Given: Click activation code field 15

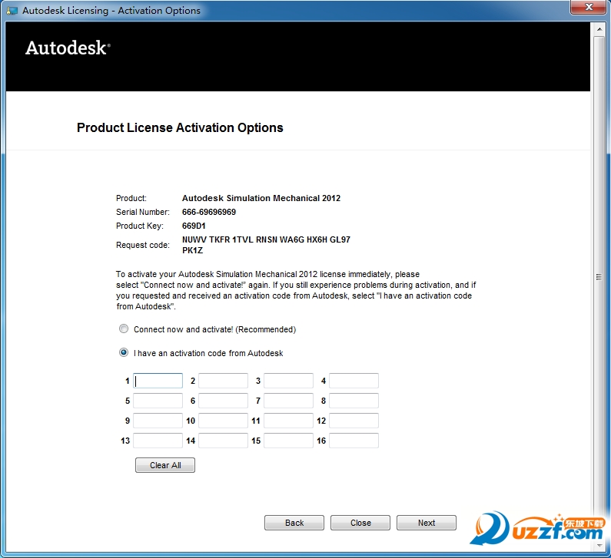Looking at the screenshot, I should click(288, 441).
